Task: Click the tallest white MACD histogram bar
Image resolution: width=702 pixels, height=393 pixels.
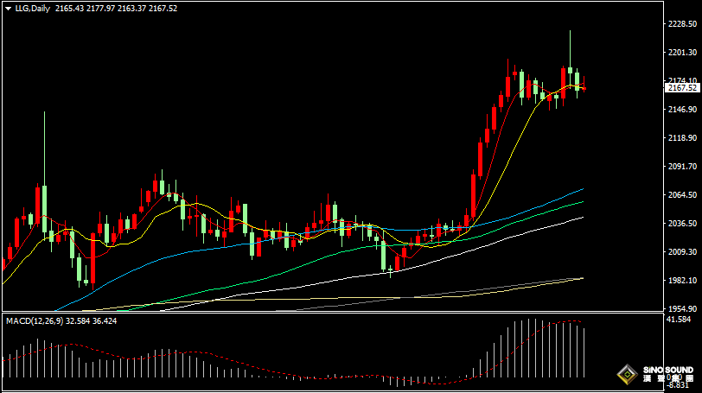Action: coord(534,348)
